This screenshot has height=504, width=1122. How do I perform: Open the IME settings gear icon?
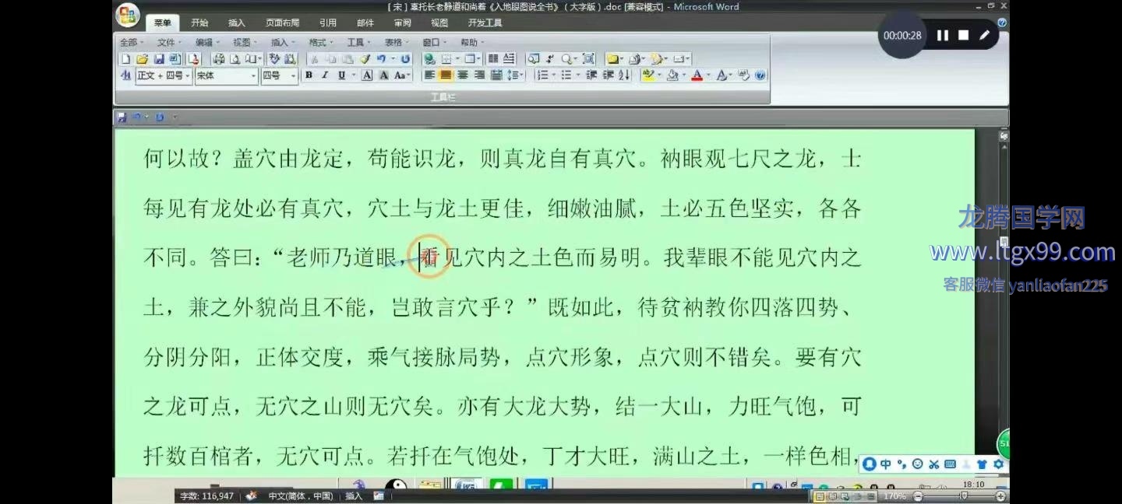(x=998, y=464)
